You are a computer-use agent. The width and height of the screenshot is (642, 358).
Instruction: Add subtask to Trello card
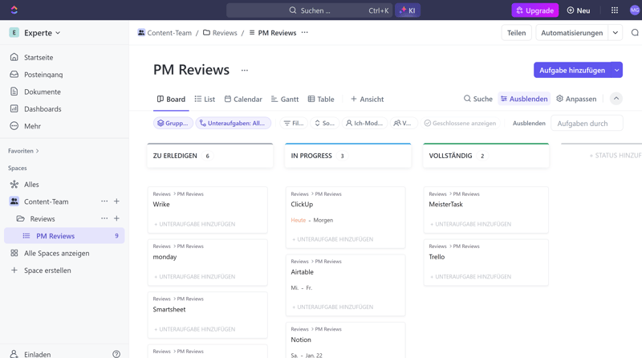click(471, 276)
